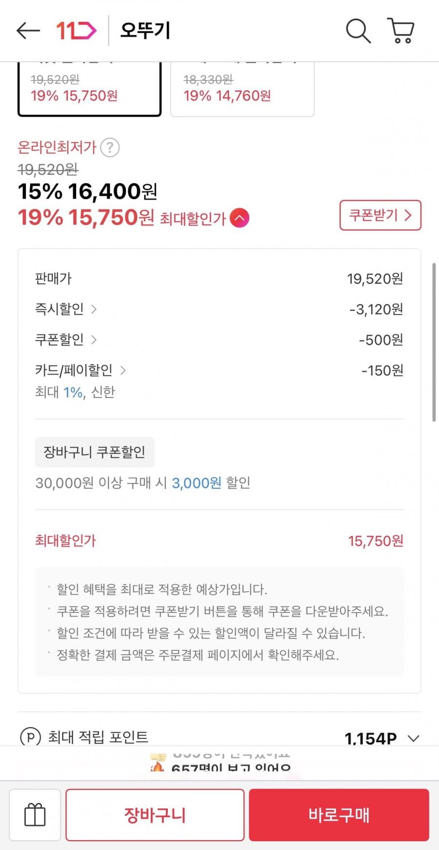
Task: Add item with the 장바구니 button
Action: point(155,815)
